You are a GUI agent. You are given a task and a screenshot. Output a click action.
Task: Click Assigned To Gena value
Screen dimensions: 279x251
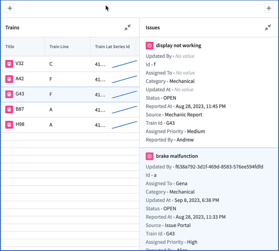tap(182, 183)
